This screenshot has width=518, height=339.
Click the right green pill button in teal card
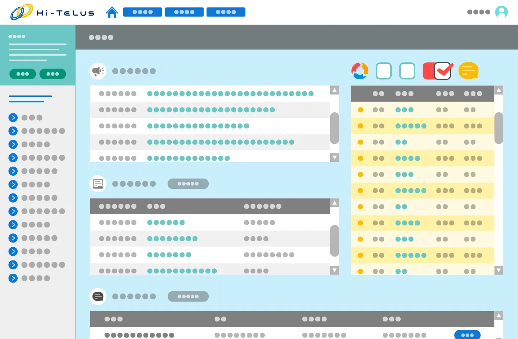click(52, 74)
